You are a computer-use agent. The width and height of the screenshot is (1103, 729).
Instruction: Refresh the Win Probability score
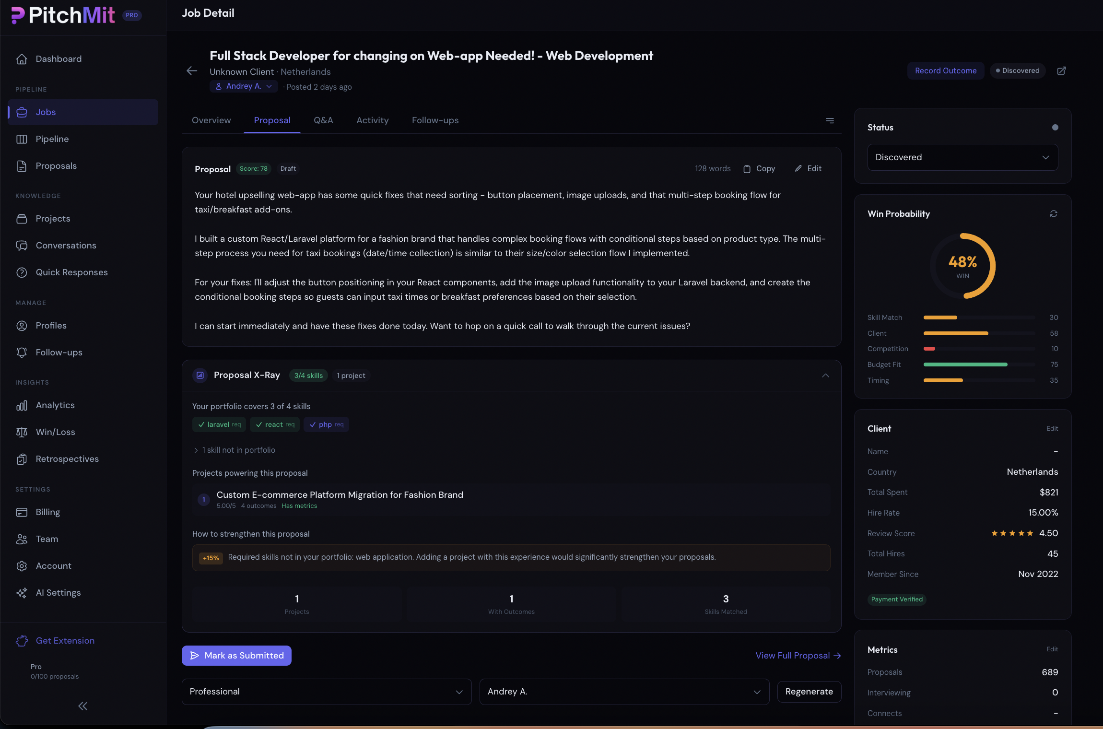click(1053, 214)
